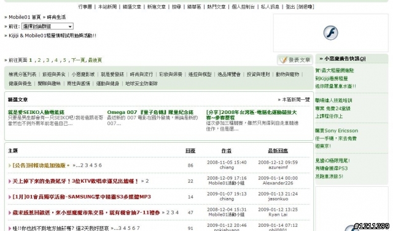
Task: Click 搜尋 in top navigation
Action: 176,7
